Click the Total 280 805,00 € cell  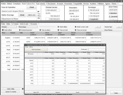pyautogui.click(x=15, y=69)
